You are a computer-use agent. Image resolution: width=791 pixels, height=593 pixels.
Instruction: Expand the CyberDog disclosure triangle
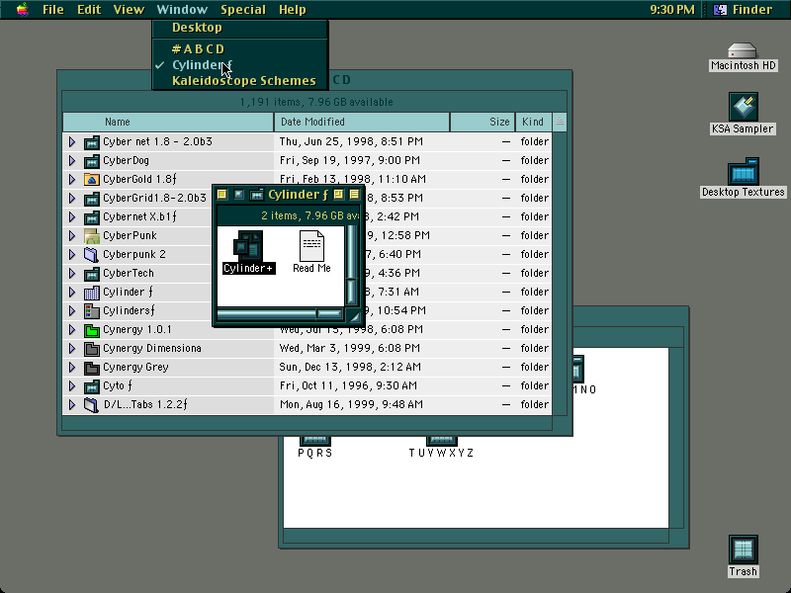(71, 161)
